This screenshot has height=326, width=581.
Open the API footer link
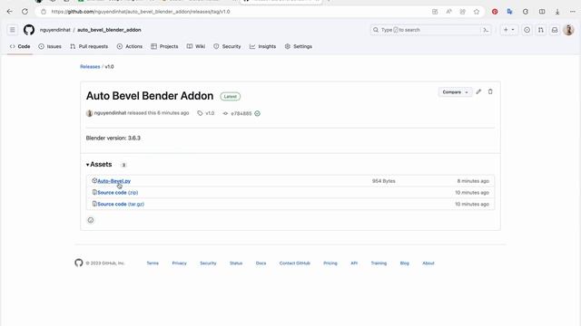click(x=354, y=264)
